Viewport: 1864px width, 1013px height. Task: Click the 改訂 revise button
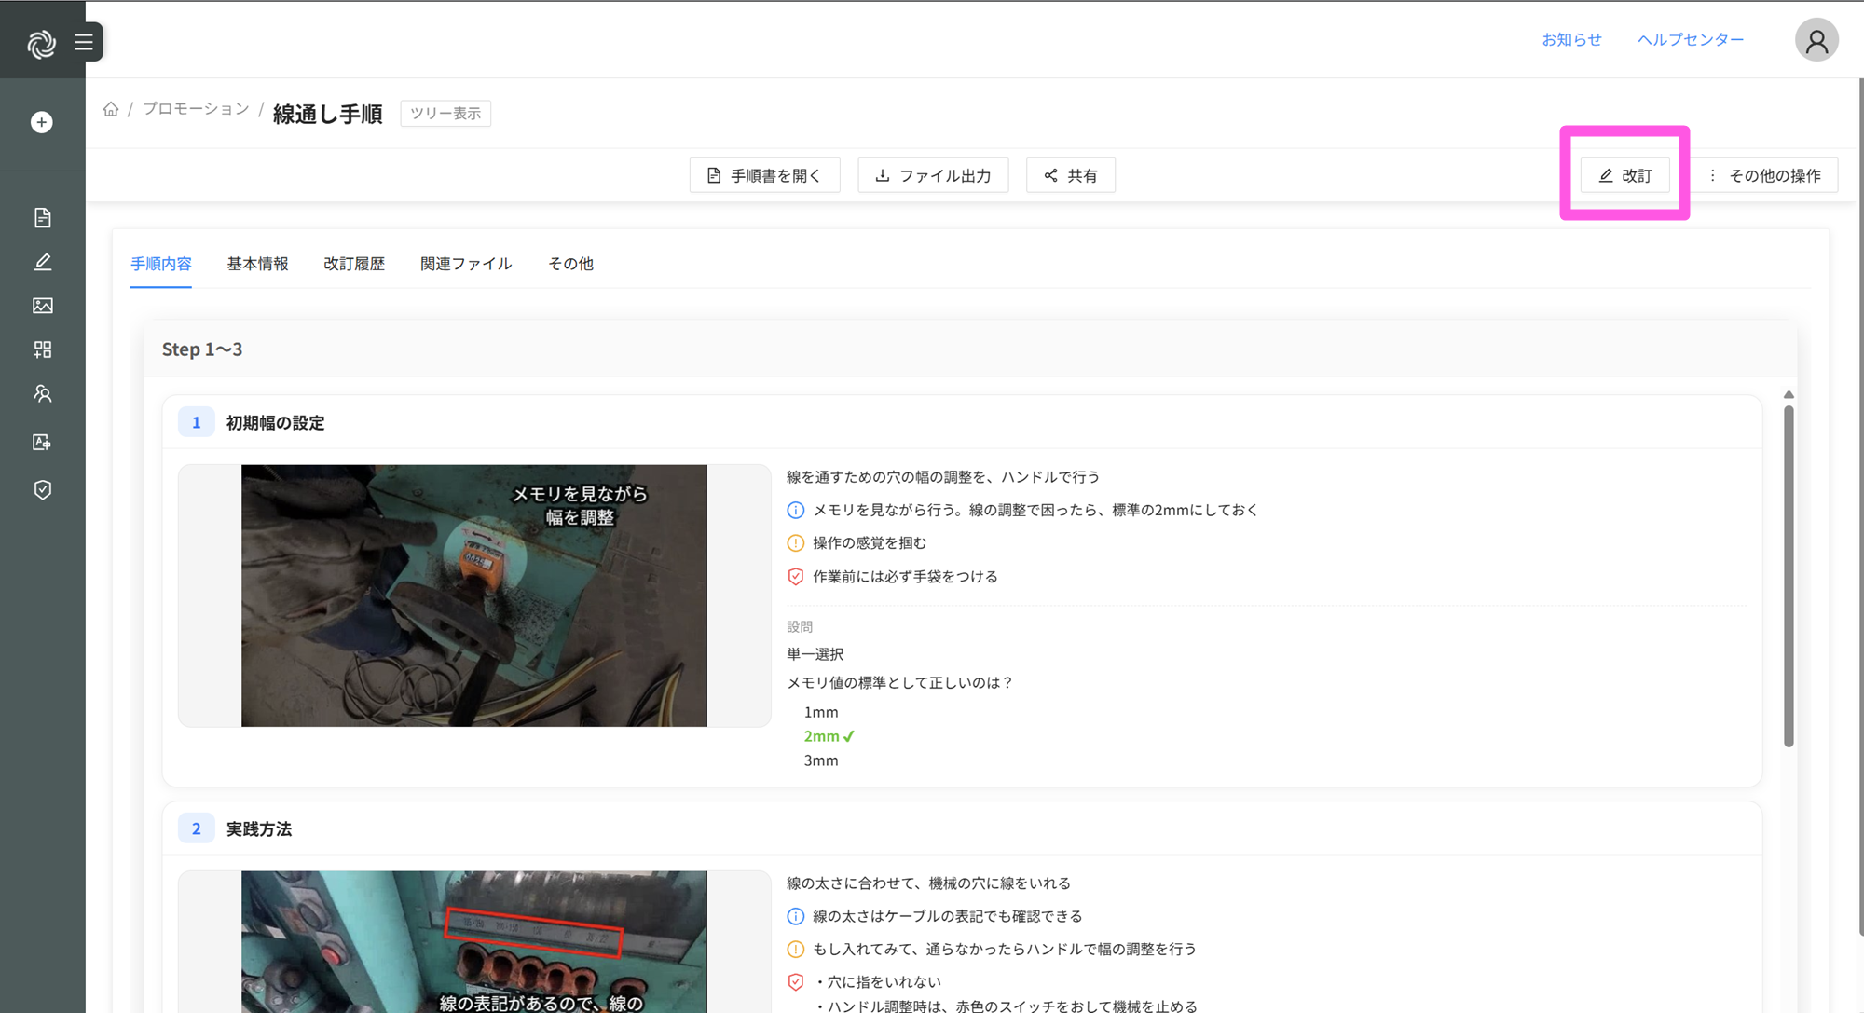coord(1624,175)
